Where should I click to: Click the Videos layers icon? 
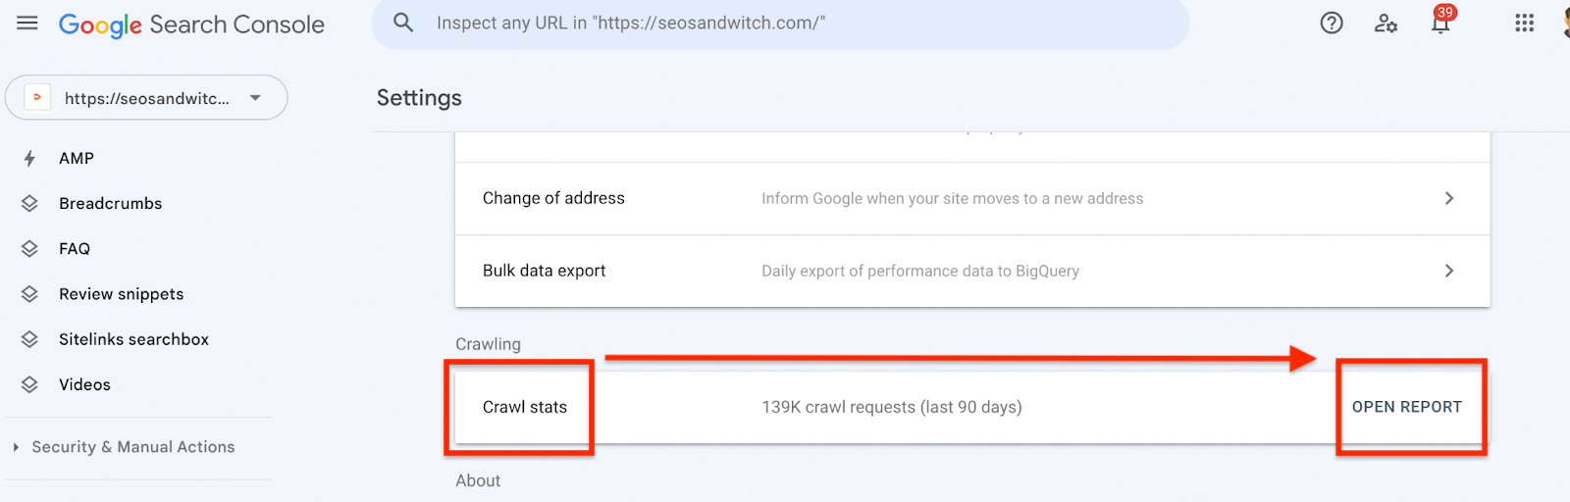[29, 384]
